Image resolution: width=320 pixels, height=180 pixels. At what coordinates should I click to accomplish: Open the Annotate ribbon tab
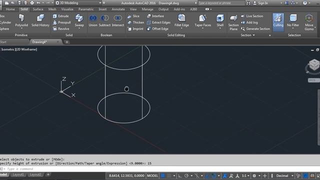(118, 9)
